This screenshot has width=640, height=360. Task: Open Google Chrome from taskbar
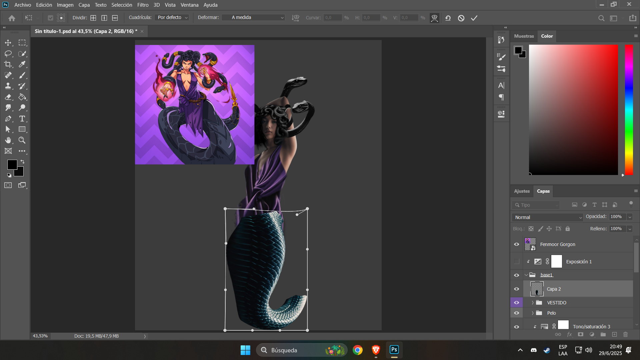pos(358,350)
